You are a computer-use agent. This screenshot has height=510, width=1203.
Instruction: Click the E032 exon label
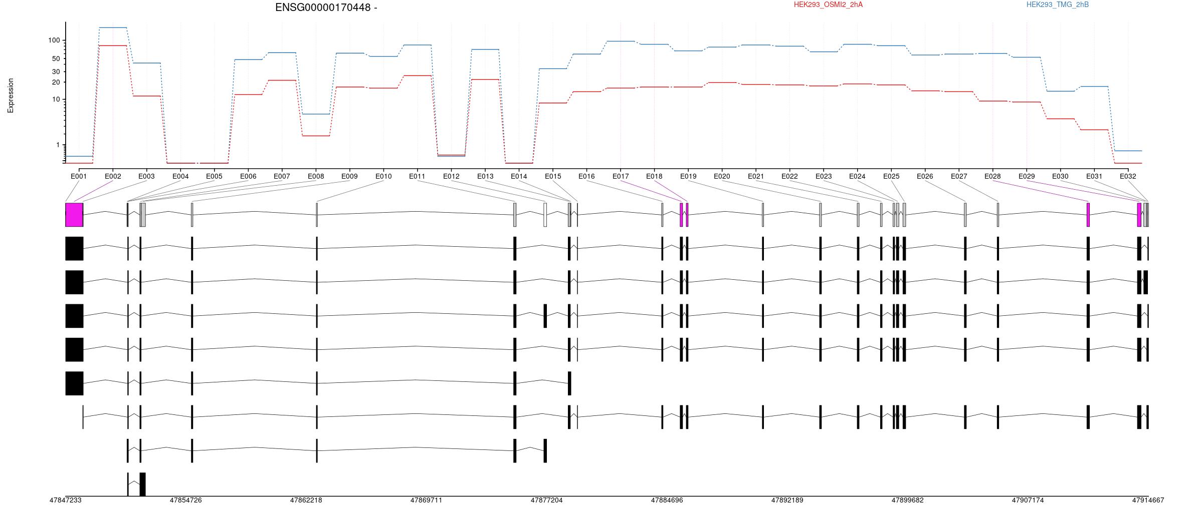pos(1128,176)
